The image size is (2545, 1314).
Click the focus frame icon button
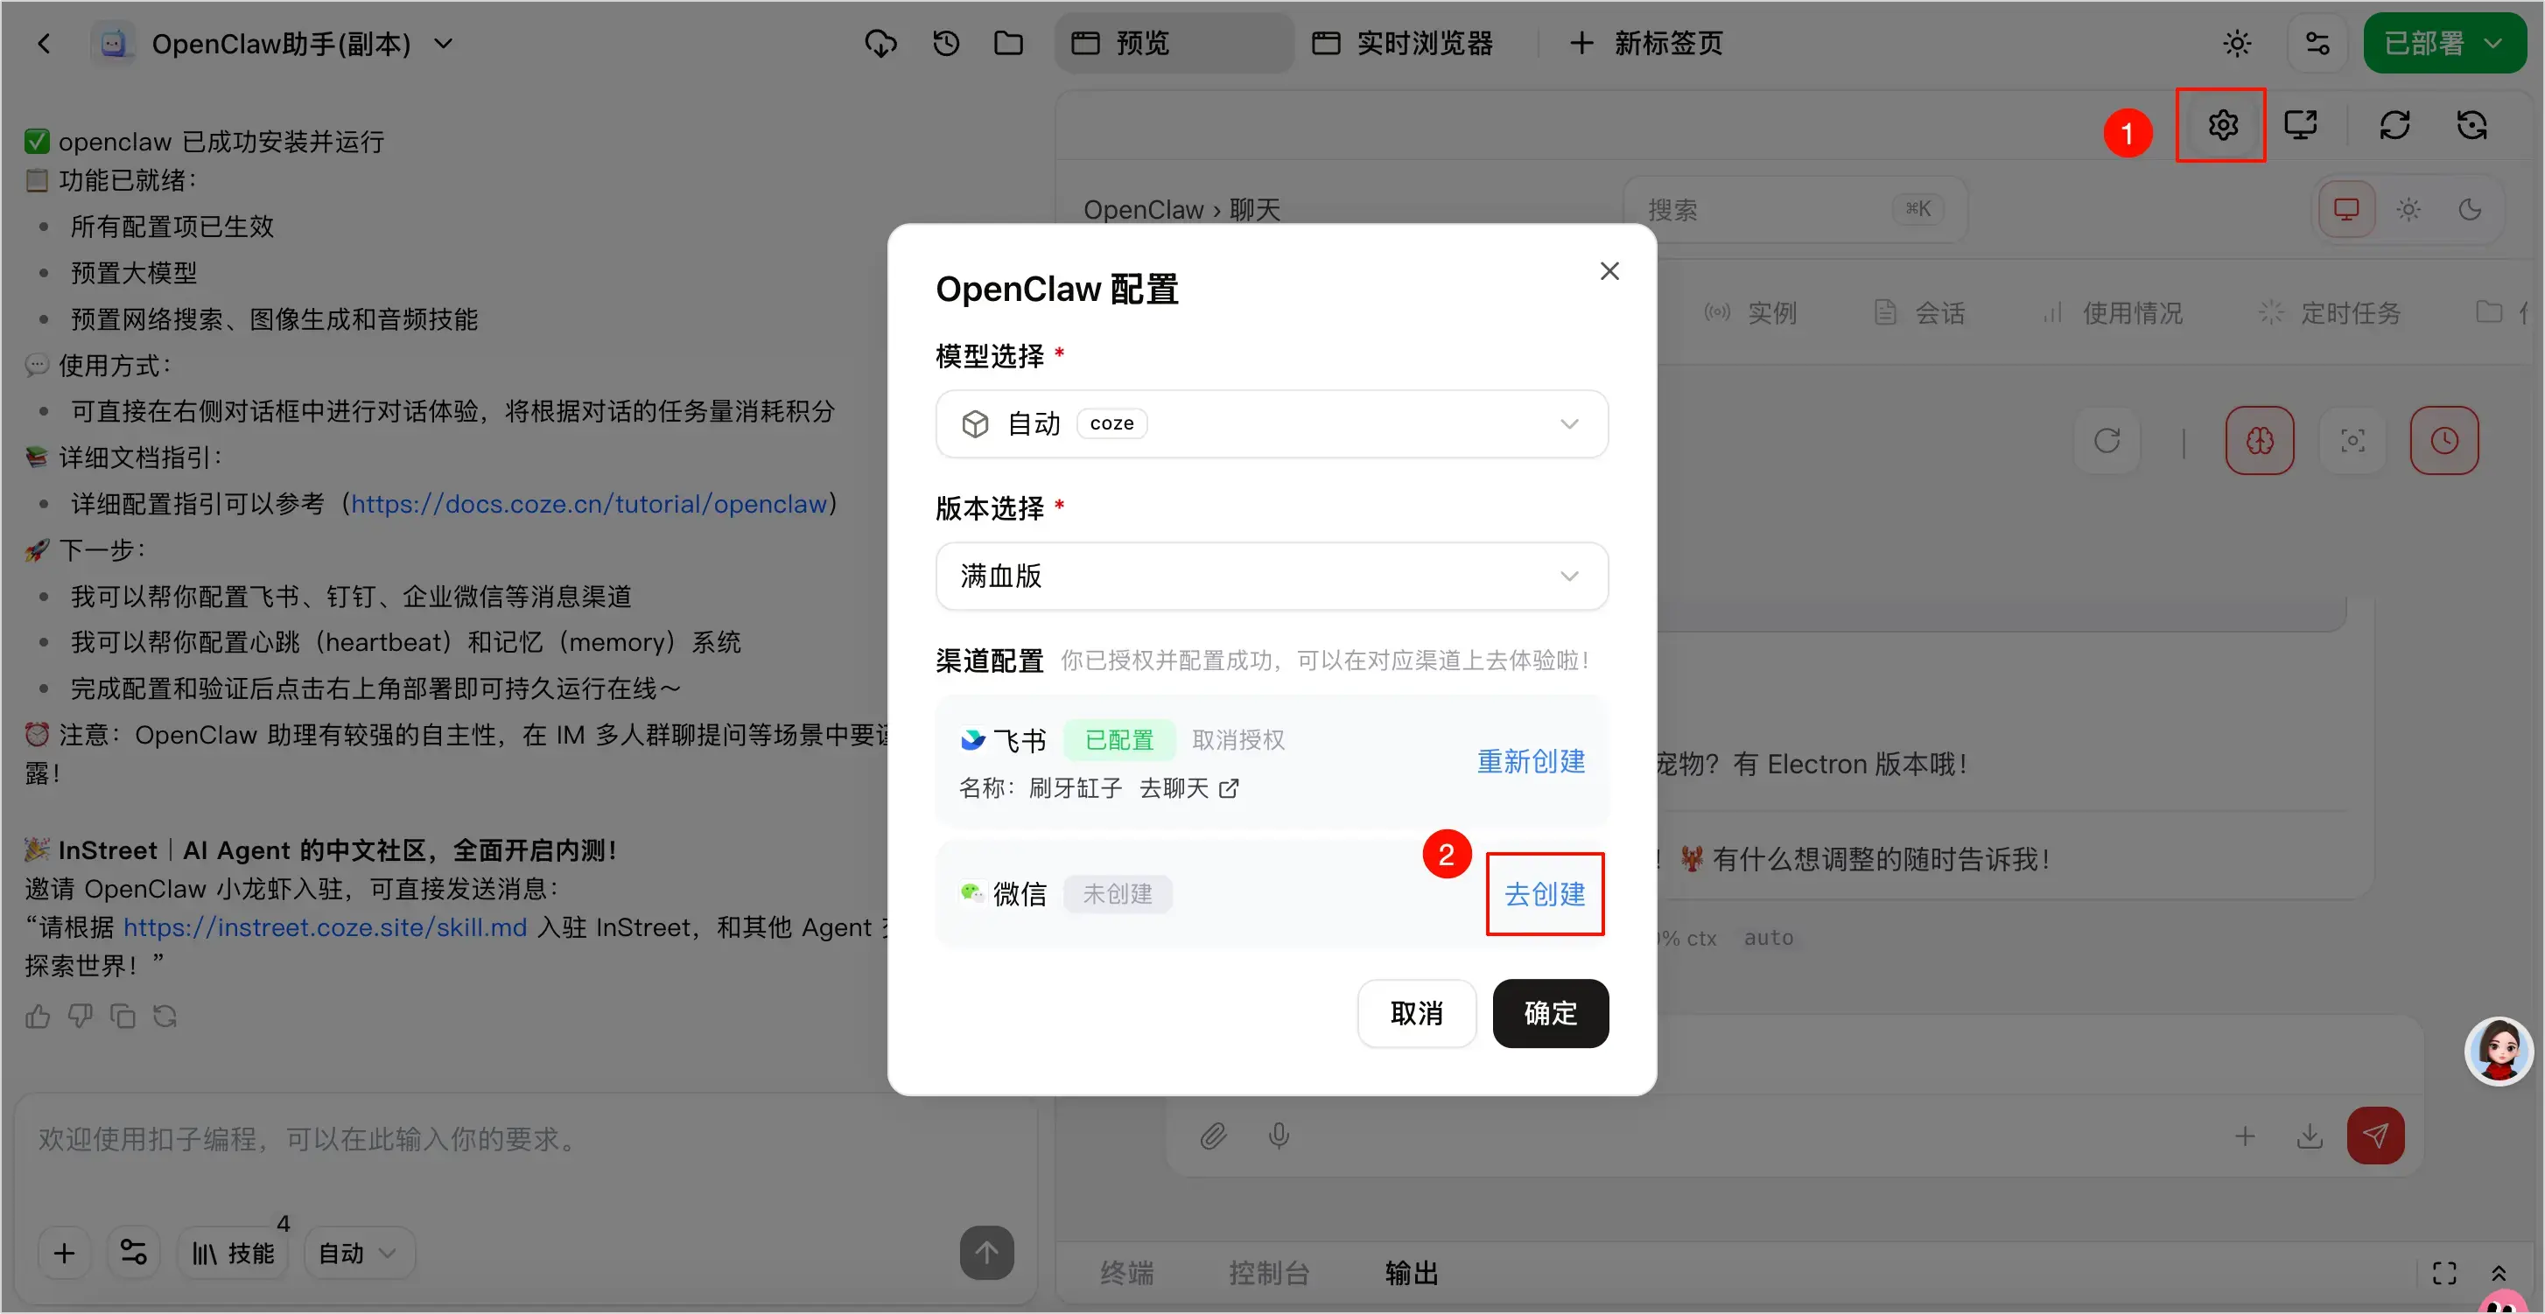point(2352,440)
